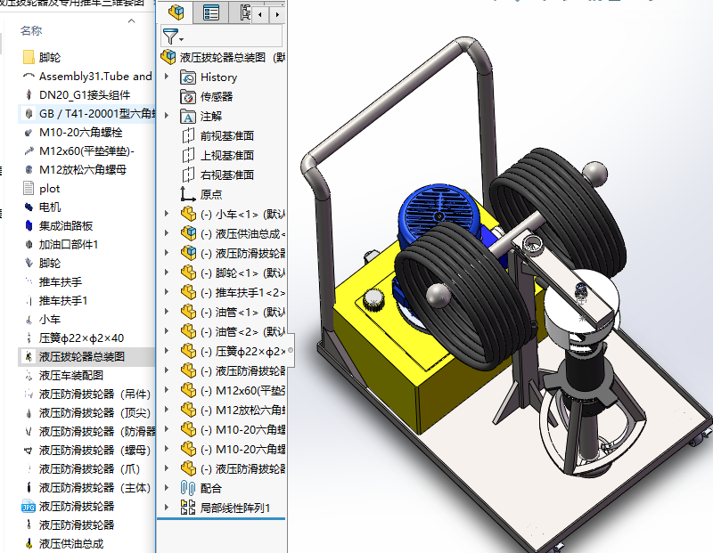713x553 pixels.
Task: Click the right tab scroll arrow
Action: pyautogui.click(x=277, y=14)
